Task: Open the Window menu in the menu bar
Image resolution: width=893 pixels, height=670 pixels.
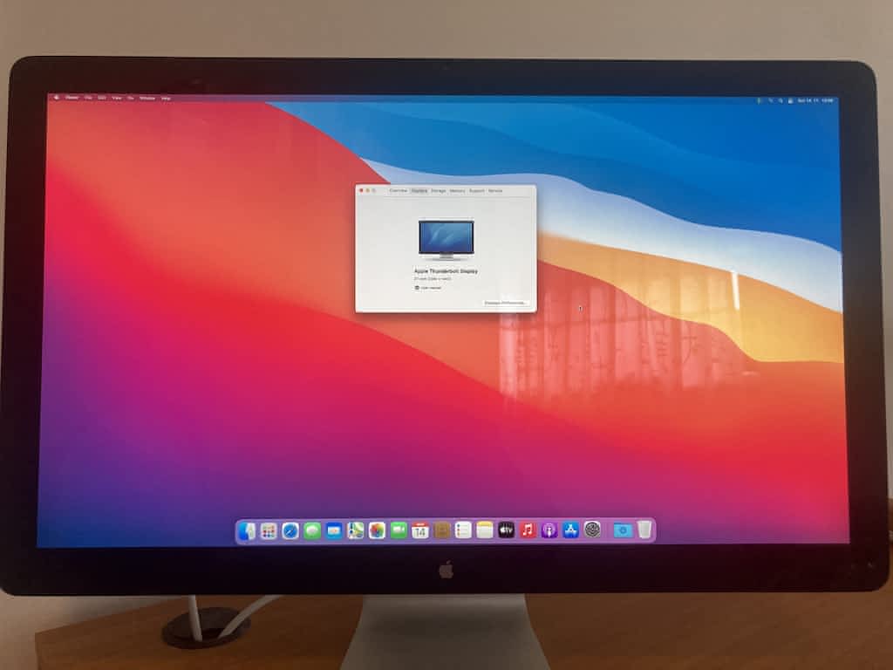Action: (x=147, y=98)
